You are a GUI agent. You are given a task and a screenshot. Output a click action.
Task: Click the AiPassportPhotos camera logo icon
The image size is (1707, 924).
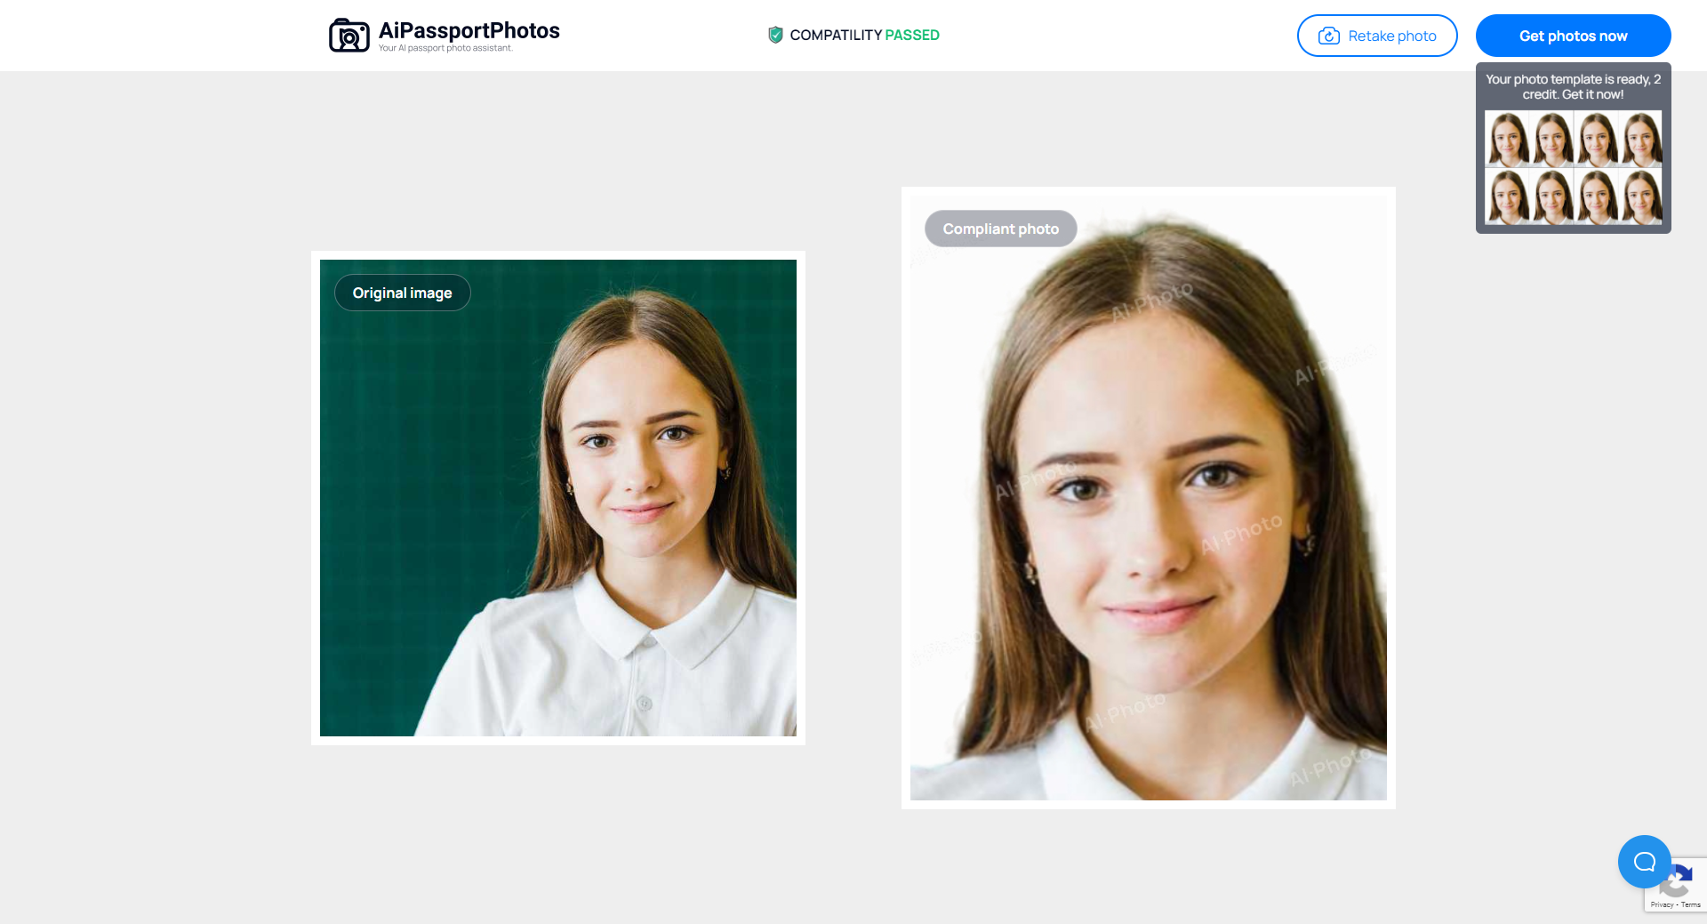pos(349,36)
